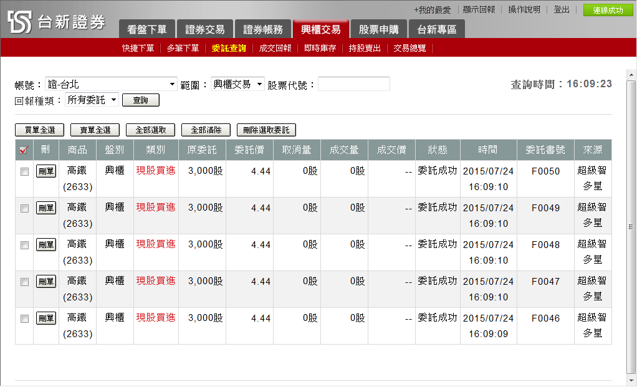This screenshot has height=387, width=637.
Task: Click 刪單 icon for order F0049
Action: (x=45, y=208)
